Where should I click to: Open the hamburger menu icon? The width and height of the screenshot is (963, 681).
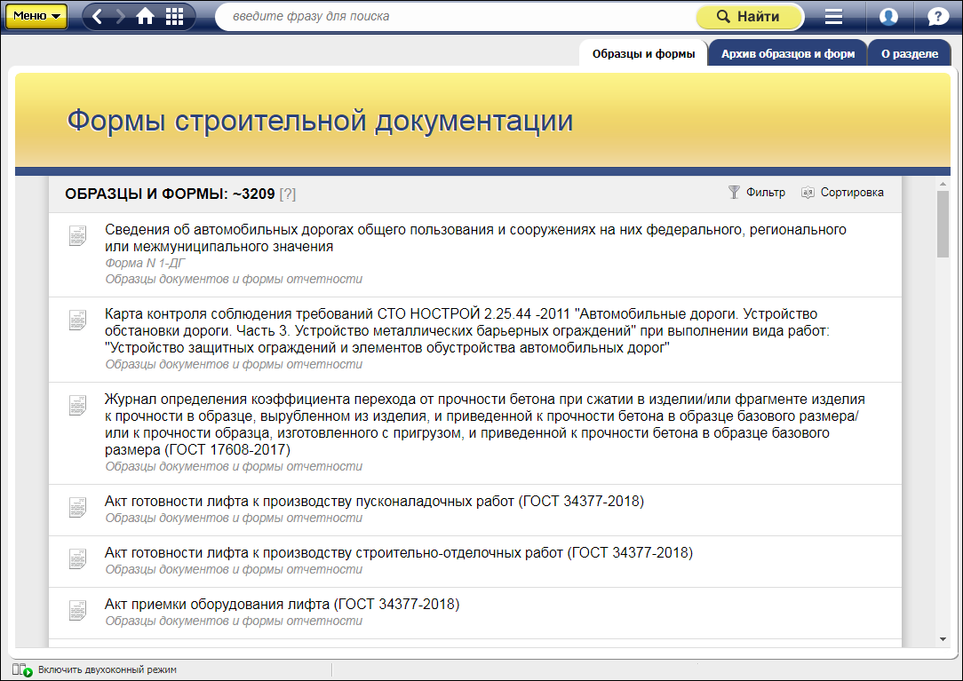coord(833,17)
